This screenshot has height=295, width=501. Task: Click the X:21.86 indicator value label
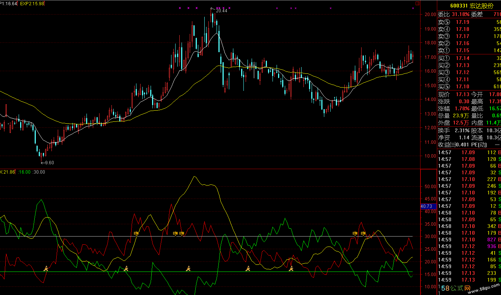pos(7,172)
